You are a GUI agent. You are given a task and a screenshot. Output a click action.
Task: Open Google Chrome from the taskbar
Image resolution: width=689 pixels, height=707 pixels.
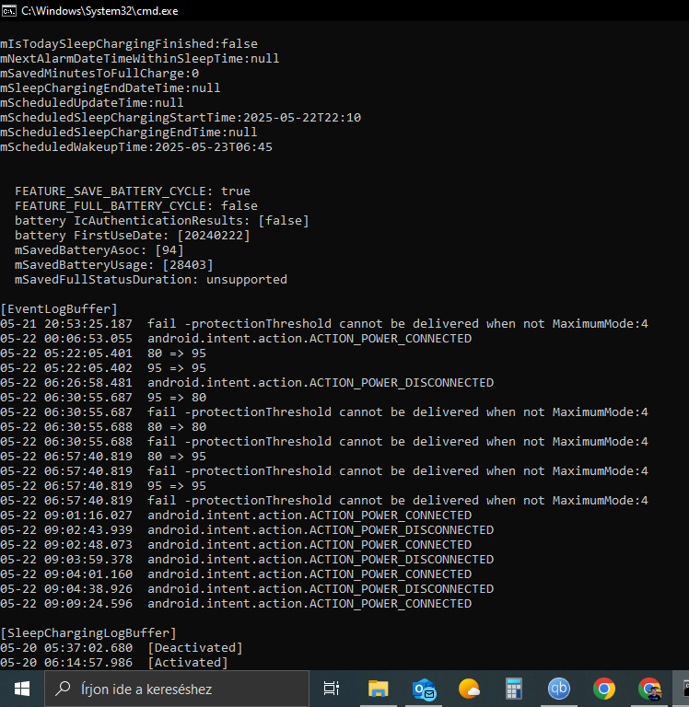pyautogui.click(x=604, y=689)
